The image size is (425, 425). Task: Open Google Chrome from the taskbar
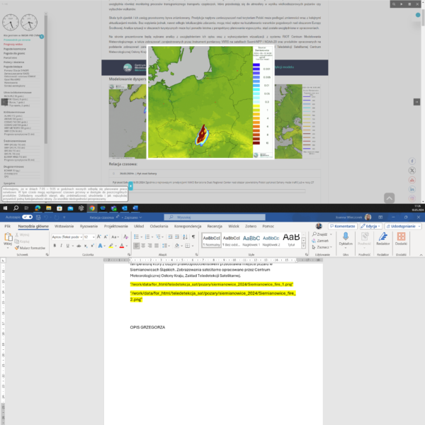click(92, 208)
